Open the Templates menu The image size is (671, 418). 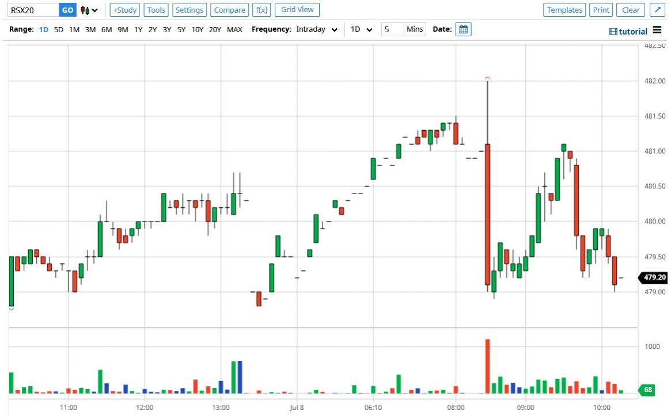pyautogui.click(x=564, y=10)
